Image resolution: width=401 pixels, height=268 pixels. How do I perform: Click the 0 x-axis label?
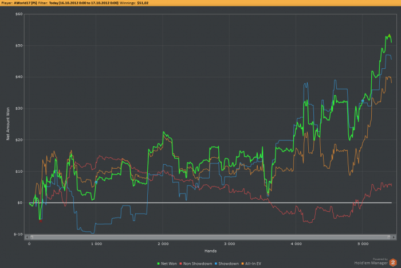coord(29,244)
